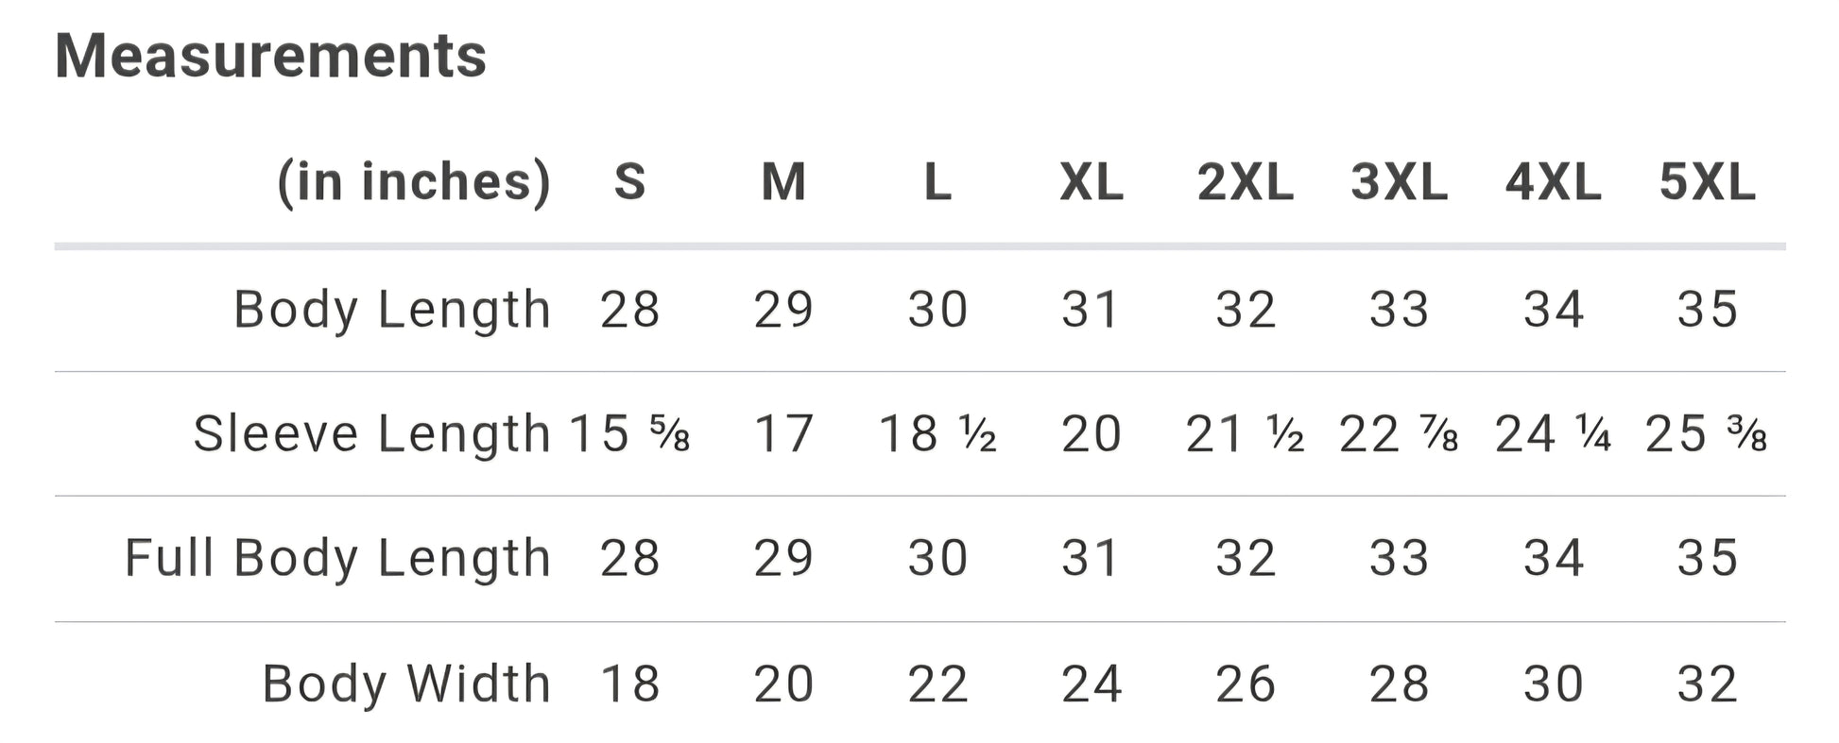This screenshot has width=1839, height=743.
Task: Click the Sleeve Length row label
Action: click(x=372, y=434)
